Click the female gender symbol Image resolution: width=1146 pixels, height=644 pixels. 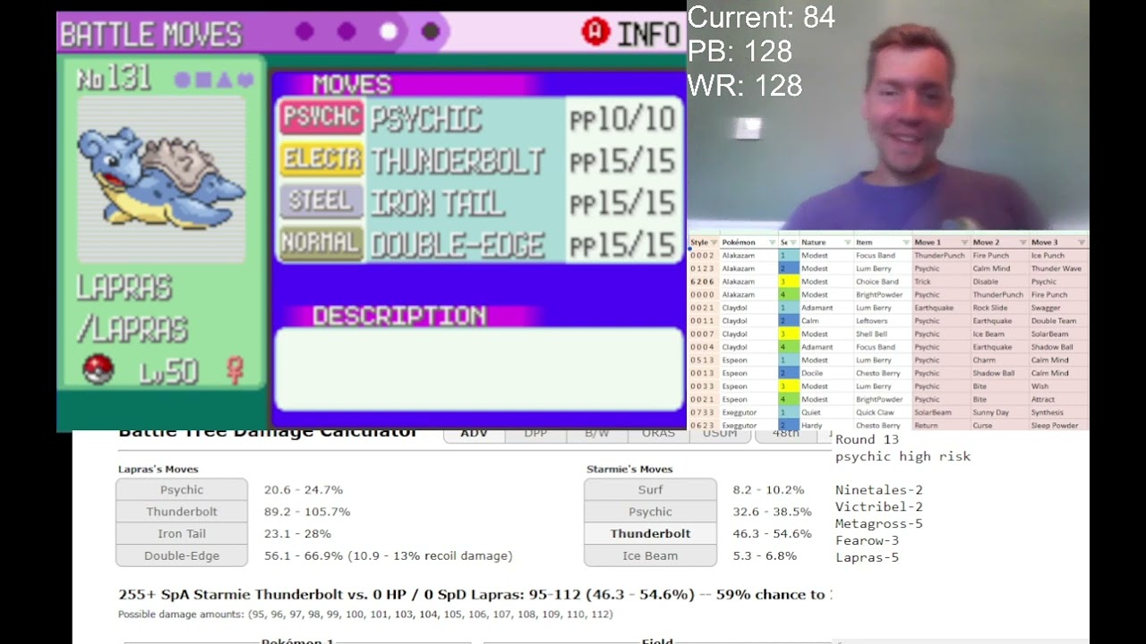click(236, 371)
